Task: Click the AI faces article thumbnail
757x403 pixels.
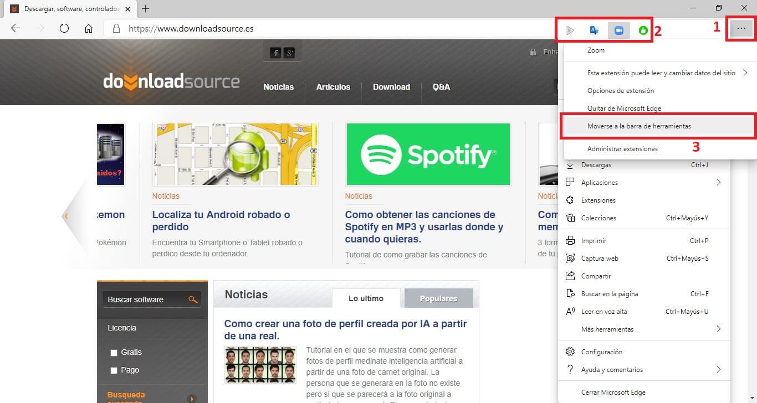Action: click(x=260, y=365)
